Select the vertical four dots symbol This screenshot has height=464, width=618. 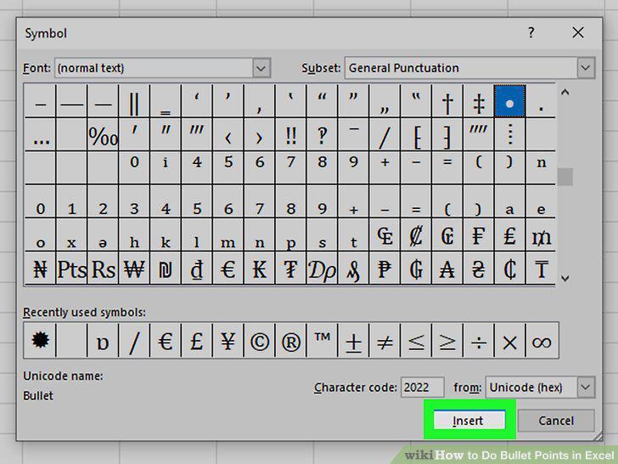coord(509,135)
